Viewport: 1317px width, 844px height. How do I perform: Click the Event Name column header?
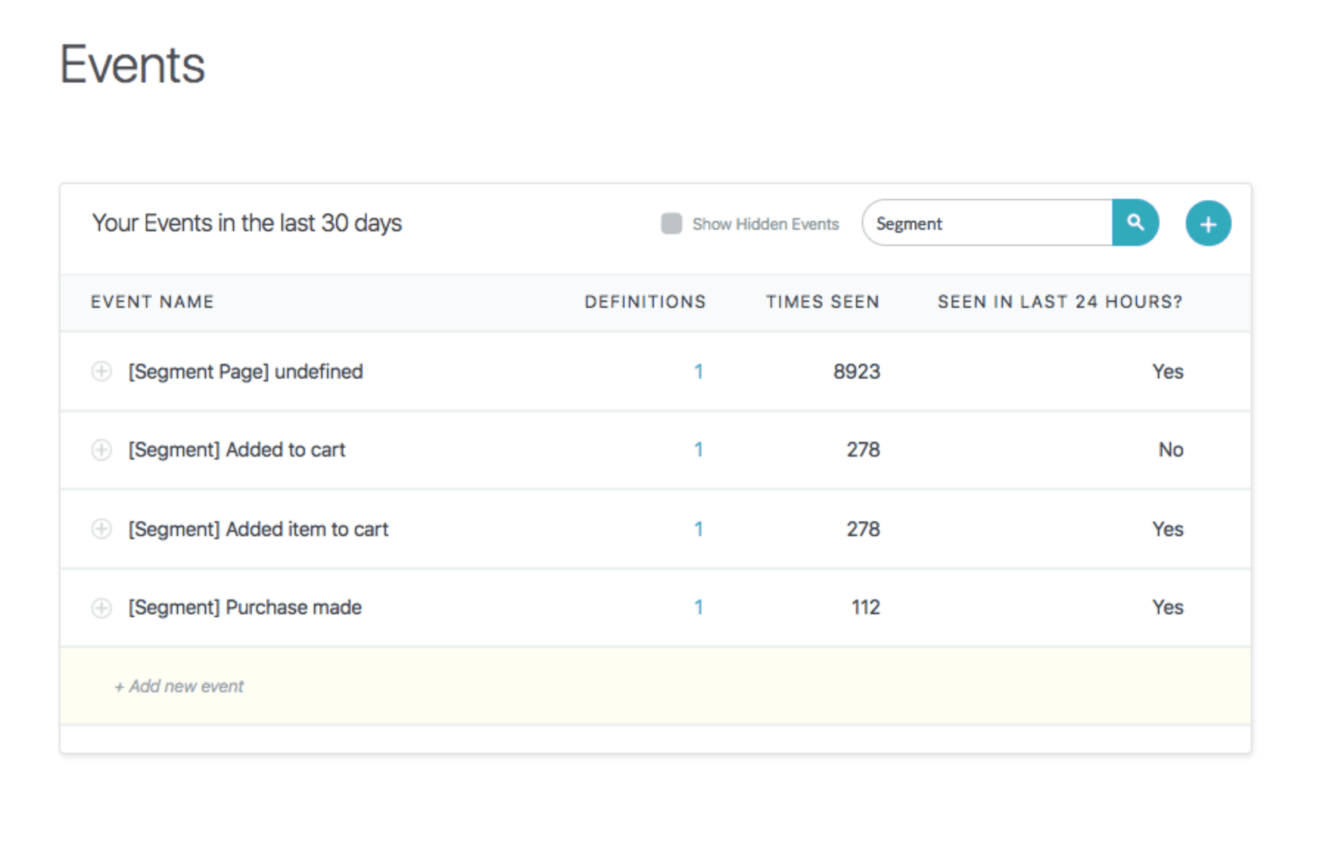[x=152, y=302]
